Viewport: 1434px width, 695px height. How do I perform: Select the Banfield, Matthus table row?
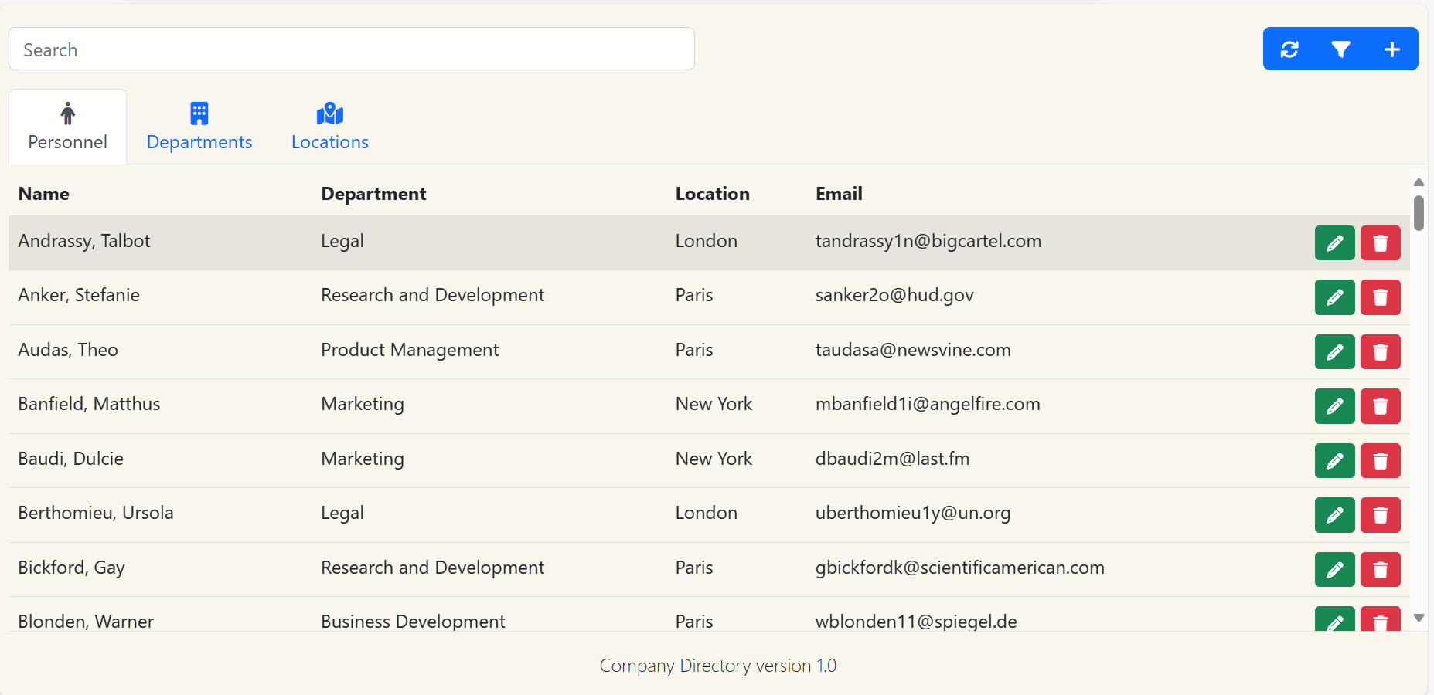pyautogui.click(x=464, y=405)
